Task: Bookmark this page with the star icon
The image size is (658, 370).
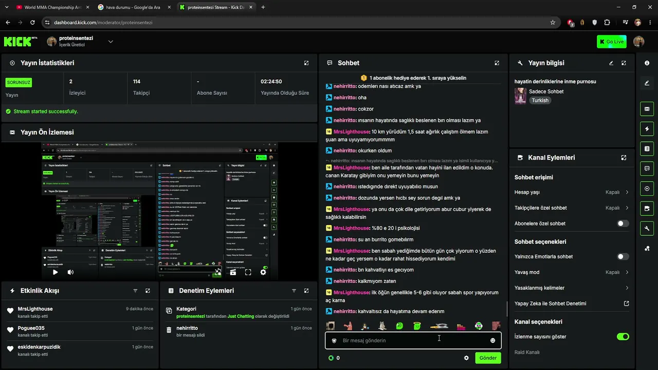Action: tap(553, 23)
